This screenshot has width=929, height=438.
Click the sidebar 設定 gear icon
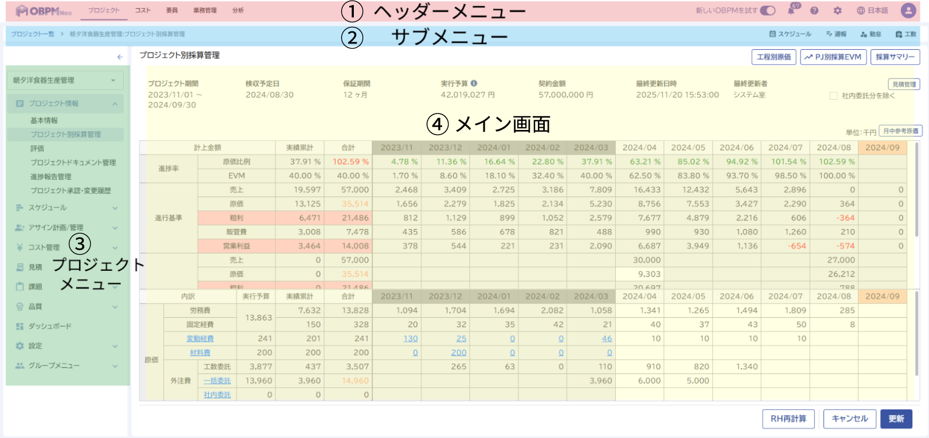pyautogui.click(x=20, y=346)
